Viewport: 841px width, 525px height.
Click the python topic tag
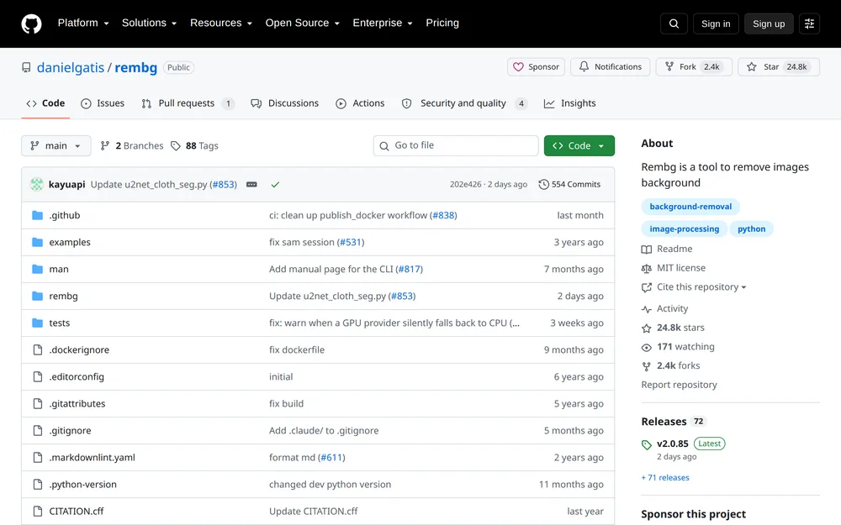tap(751, 229)
